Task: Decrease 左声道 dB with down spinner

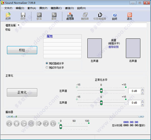Action: click(142, 93)
